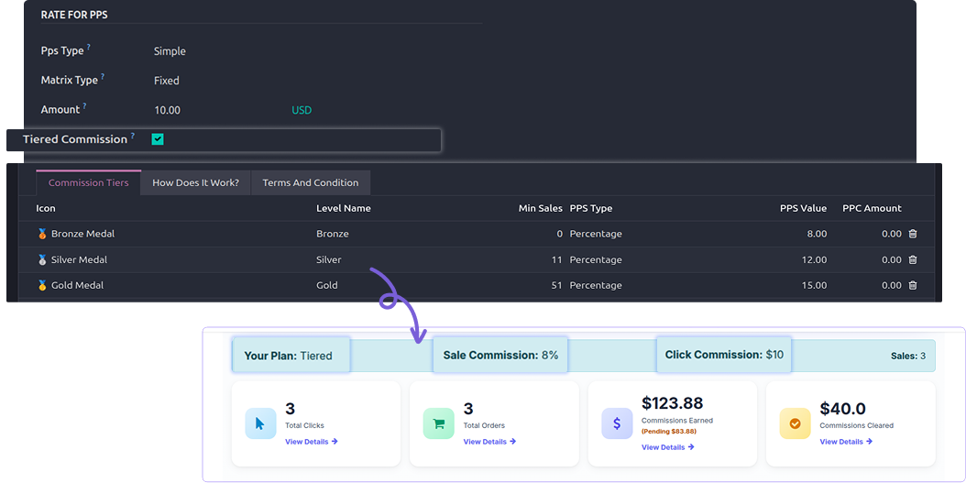Delete the Silver tier using trash icon
This screenshot has height=483, width=966.
click(913, 260)
